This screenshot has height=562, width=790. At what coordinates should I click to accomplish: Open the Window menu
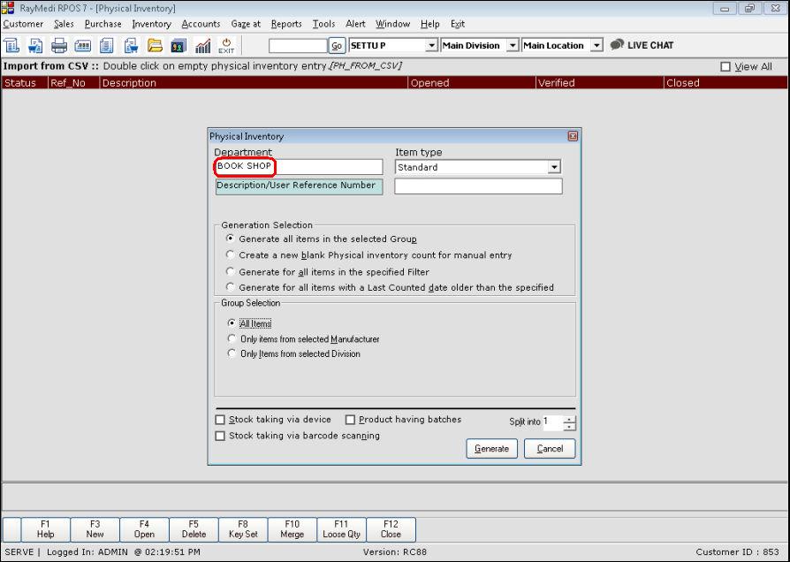(392, 24)
